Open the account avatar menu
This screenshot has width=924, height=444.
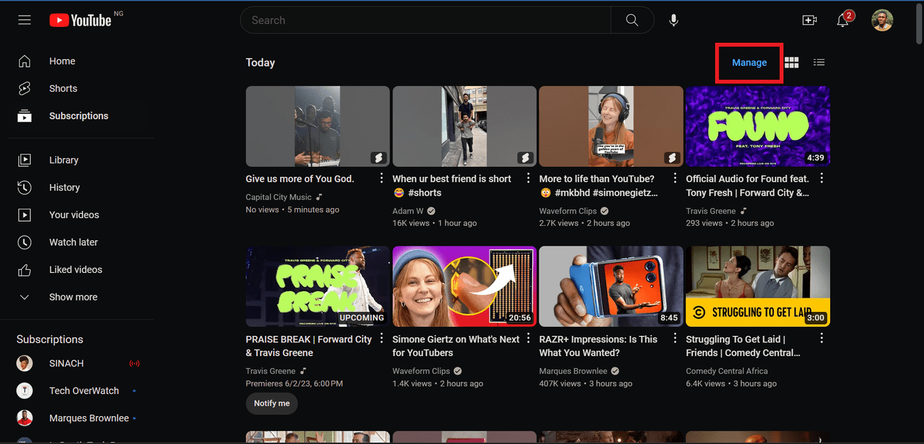pyautogui.click(x=882, y=21)
